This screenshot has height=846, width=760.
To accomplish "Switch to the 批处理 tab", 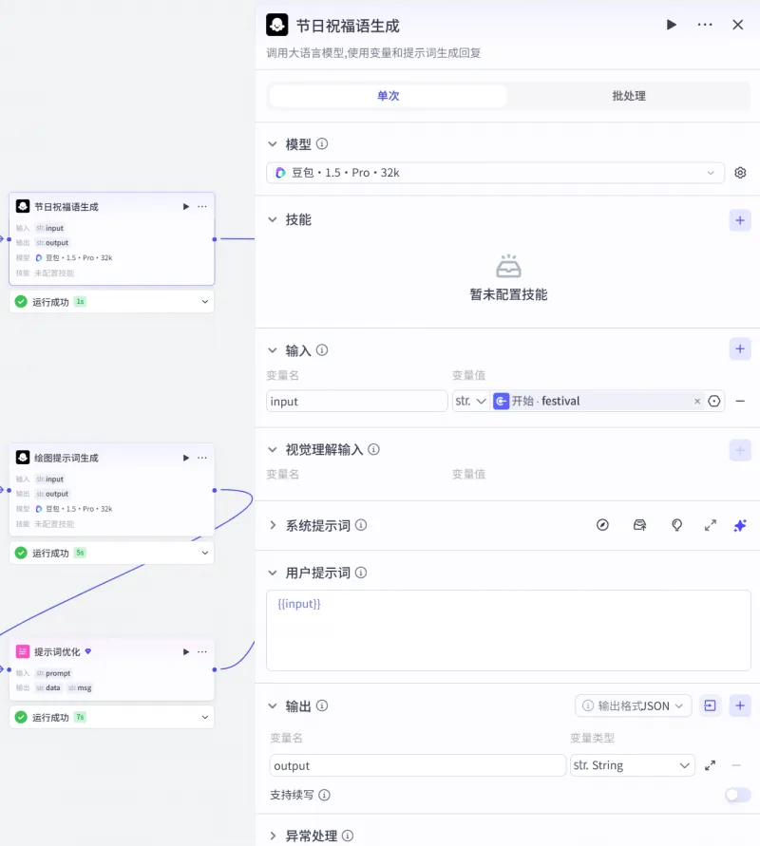I will point(628,96).
